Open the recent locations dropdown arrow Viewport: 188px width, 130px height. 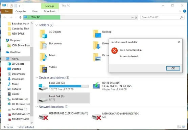[x=16, y=17]
